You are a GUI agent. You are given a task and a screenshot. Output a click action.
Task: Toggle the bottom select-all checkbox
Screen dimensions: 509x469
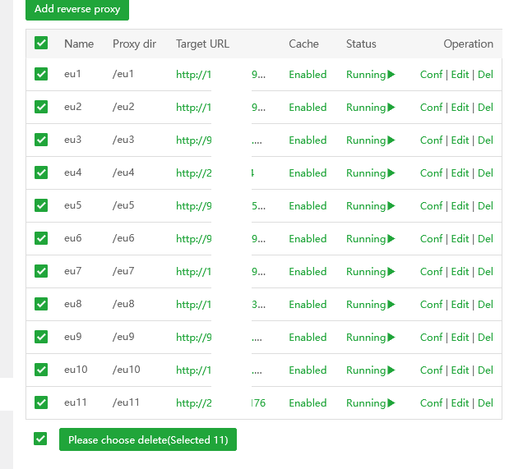tap(40, 439)
